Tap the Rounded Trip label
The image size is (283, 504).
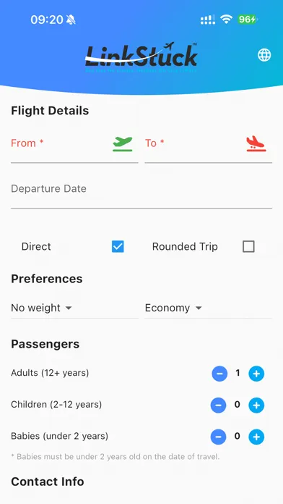click(185, 246)
